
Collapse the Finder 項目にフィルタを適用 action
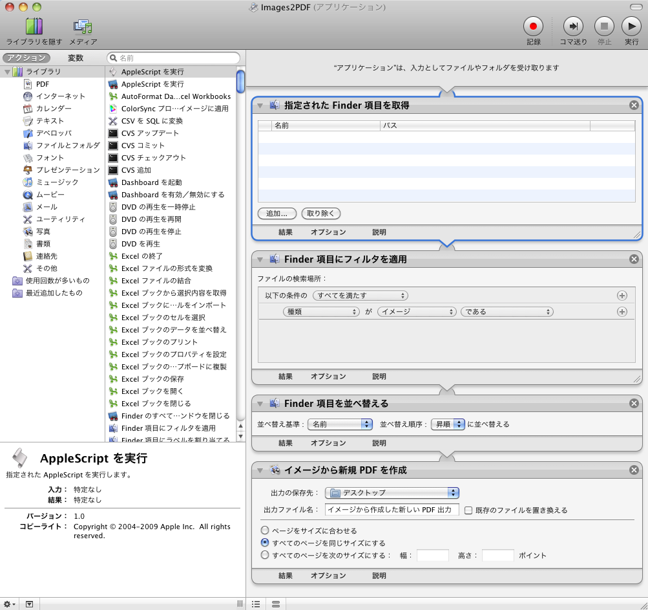point(260,259)
